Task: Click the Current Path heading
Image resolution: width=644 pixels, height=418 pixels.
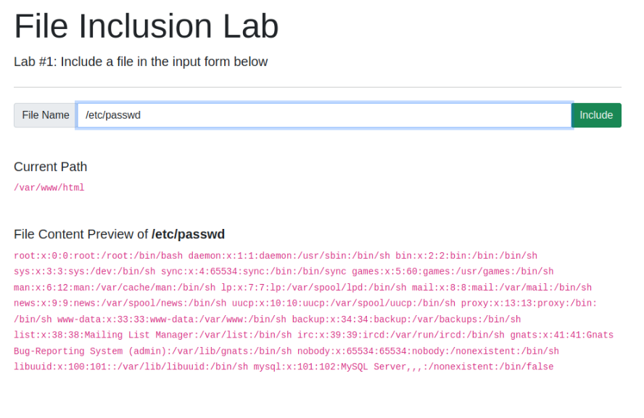Action: pyautogui.click(x=51, y=167)
